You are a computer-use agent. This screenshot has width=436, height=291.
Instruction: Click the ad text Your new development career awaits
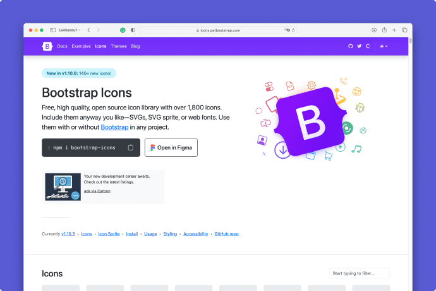tap(117, 176)
